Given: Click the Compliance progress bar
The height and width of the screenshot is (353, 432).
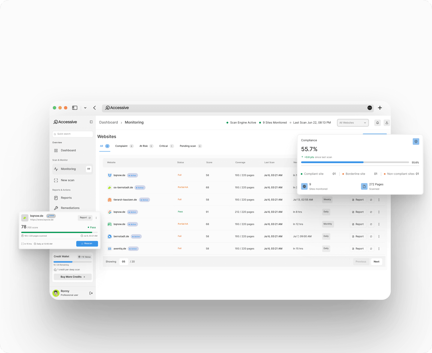Looking at the screenshot, I should (x=355, y=162).
